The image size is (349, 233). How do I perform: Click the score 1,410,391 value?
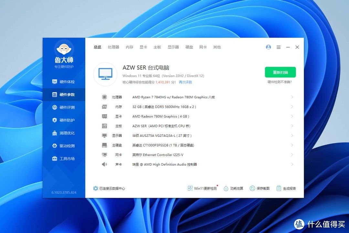click(163, 82)
